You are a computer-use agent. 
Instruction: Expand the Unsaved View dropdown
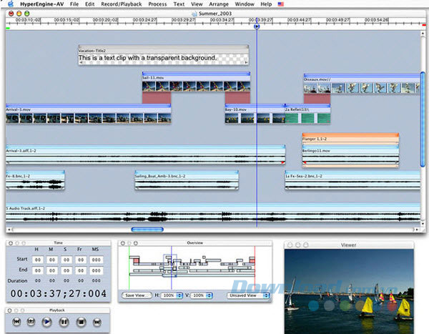248,295
